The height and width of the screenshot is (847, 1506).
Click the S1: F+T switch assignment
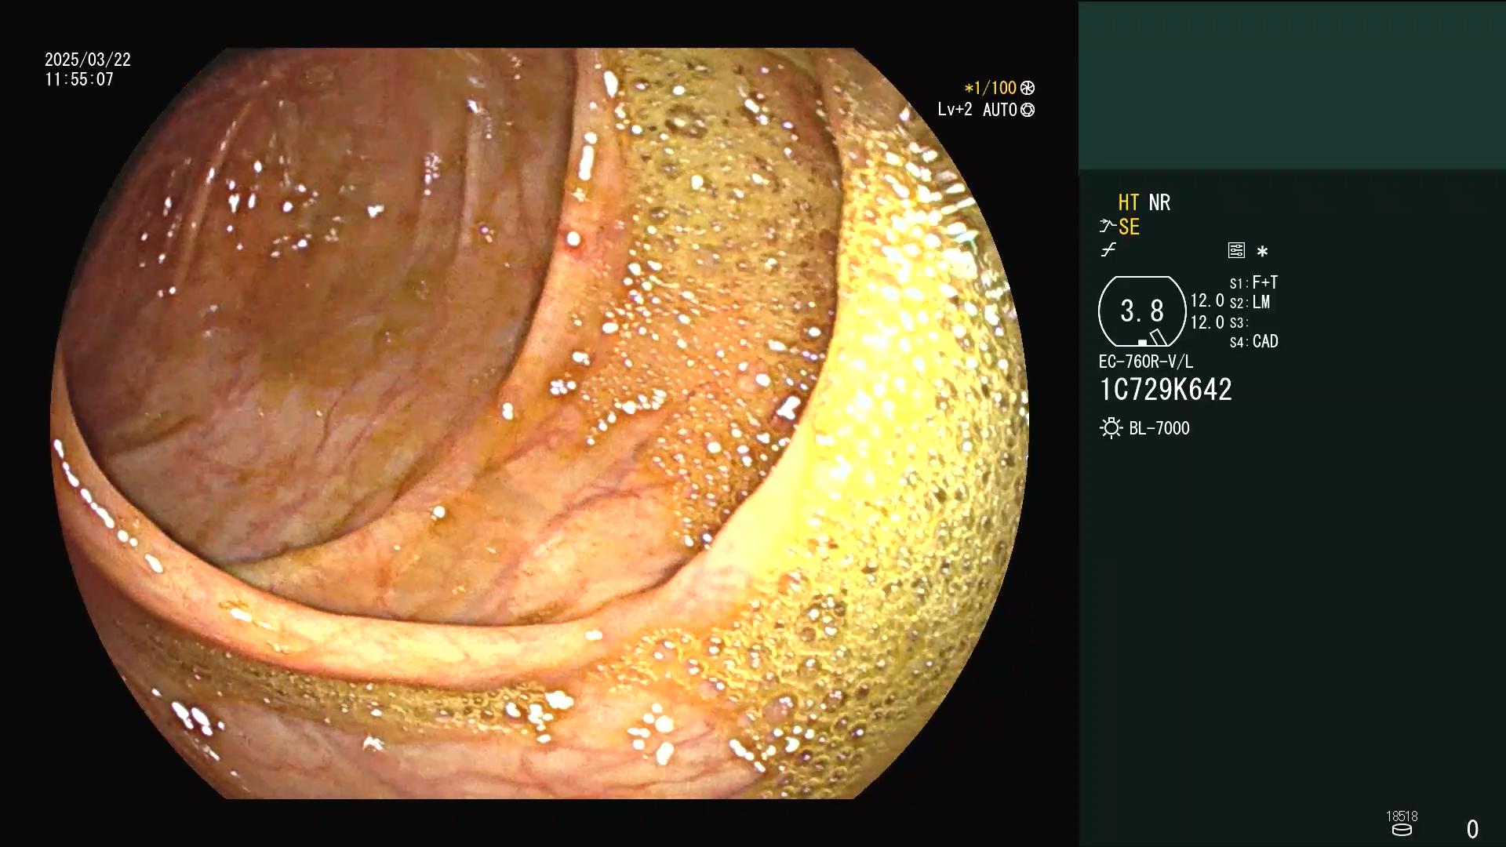point(1254,282)
